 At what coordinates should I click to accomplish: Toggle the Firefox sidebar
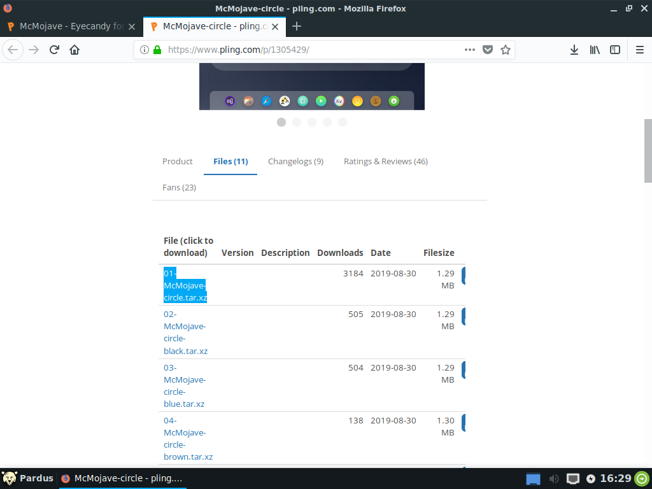pos(615,50)
